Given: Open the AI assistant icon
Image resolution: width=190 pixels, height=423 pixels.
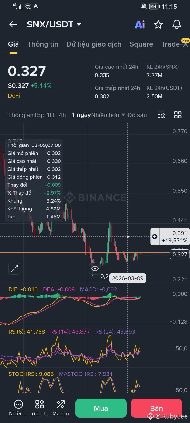Looking at the screenshot, I should point(140,25).
